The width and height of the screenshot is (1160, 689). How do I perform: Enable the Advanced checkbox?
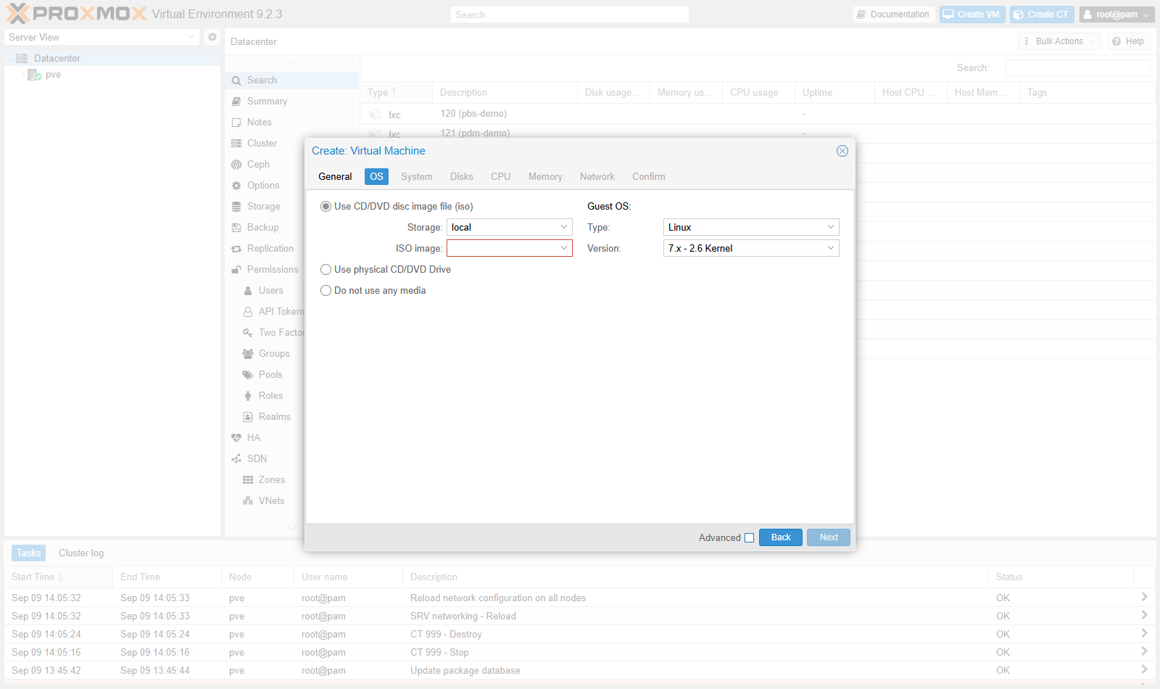click(x=750, y=538)
